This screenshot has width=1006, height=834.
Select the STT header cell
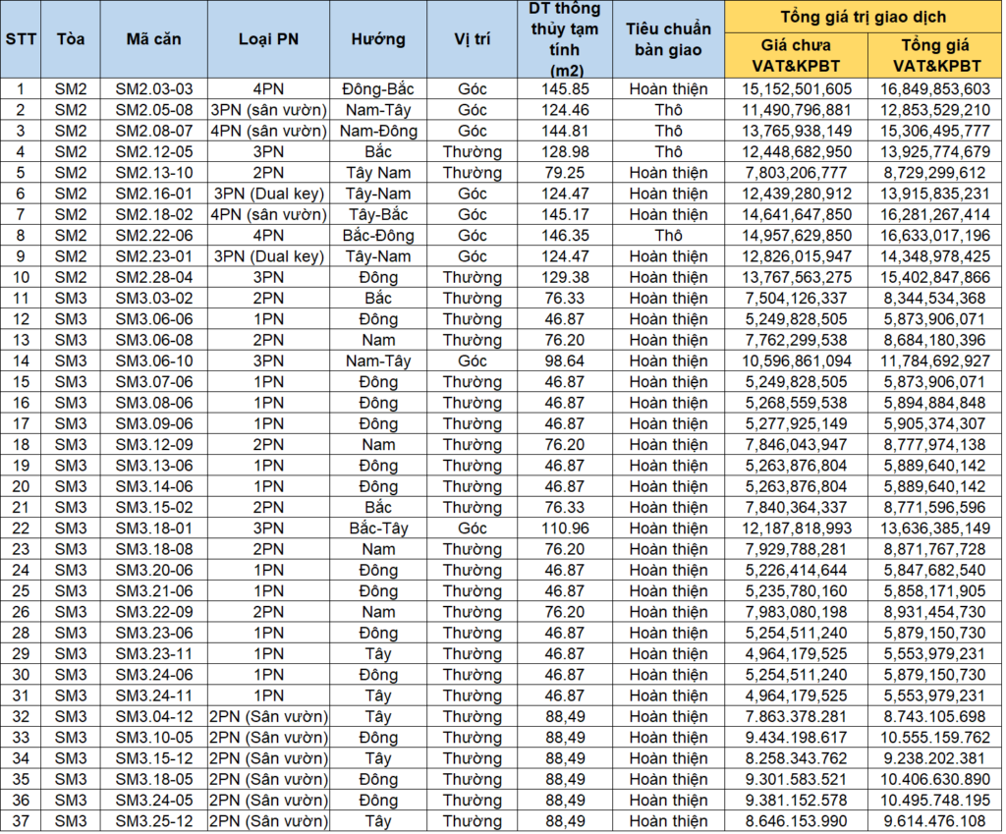point(21,39)
